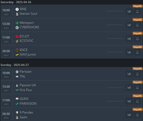
Task: Click the odds bar for Metizport vs CYBERSHOKE
Action: [115, 25]
